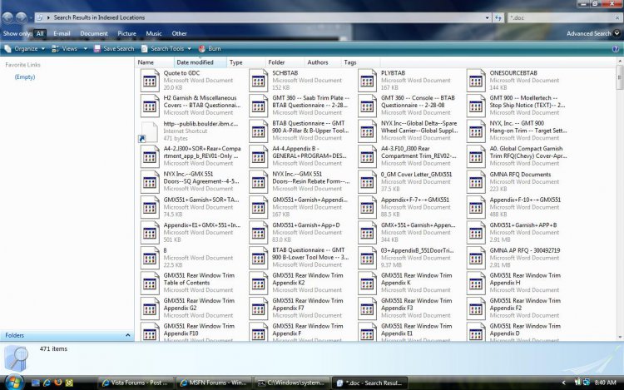Screen dimensions: 624x390
Task: Select Appendix+F-10 GMX551 document icon
Action: coord(476,208)
